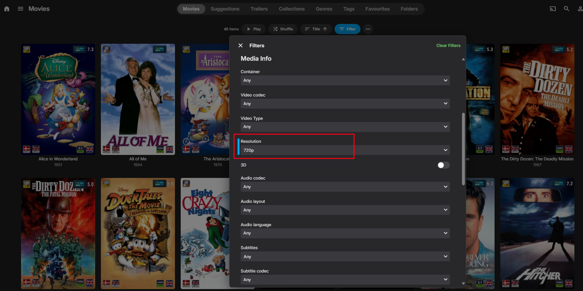Expand the Subtitle codec dropdown
Image resolution: width=583 pixels, height=291 pixels.
tap(345, 280)
